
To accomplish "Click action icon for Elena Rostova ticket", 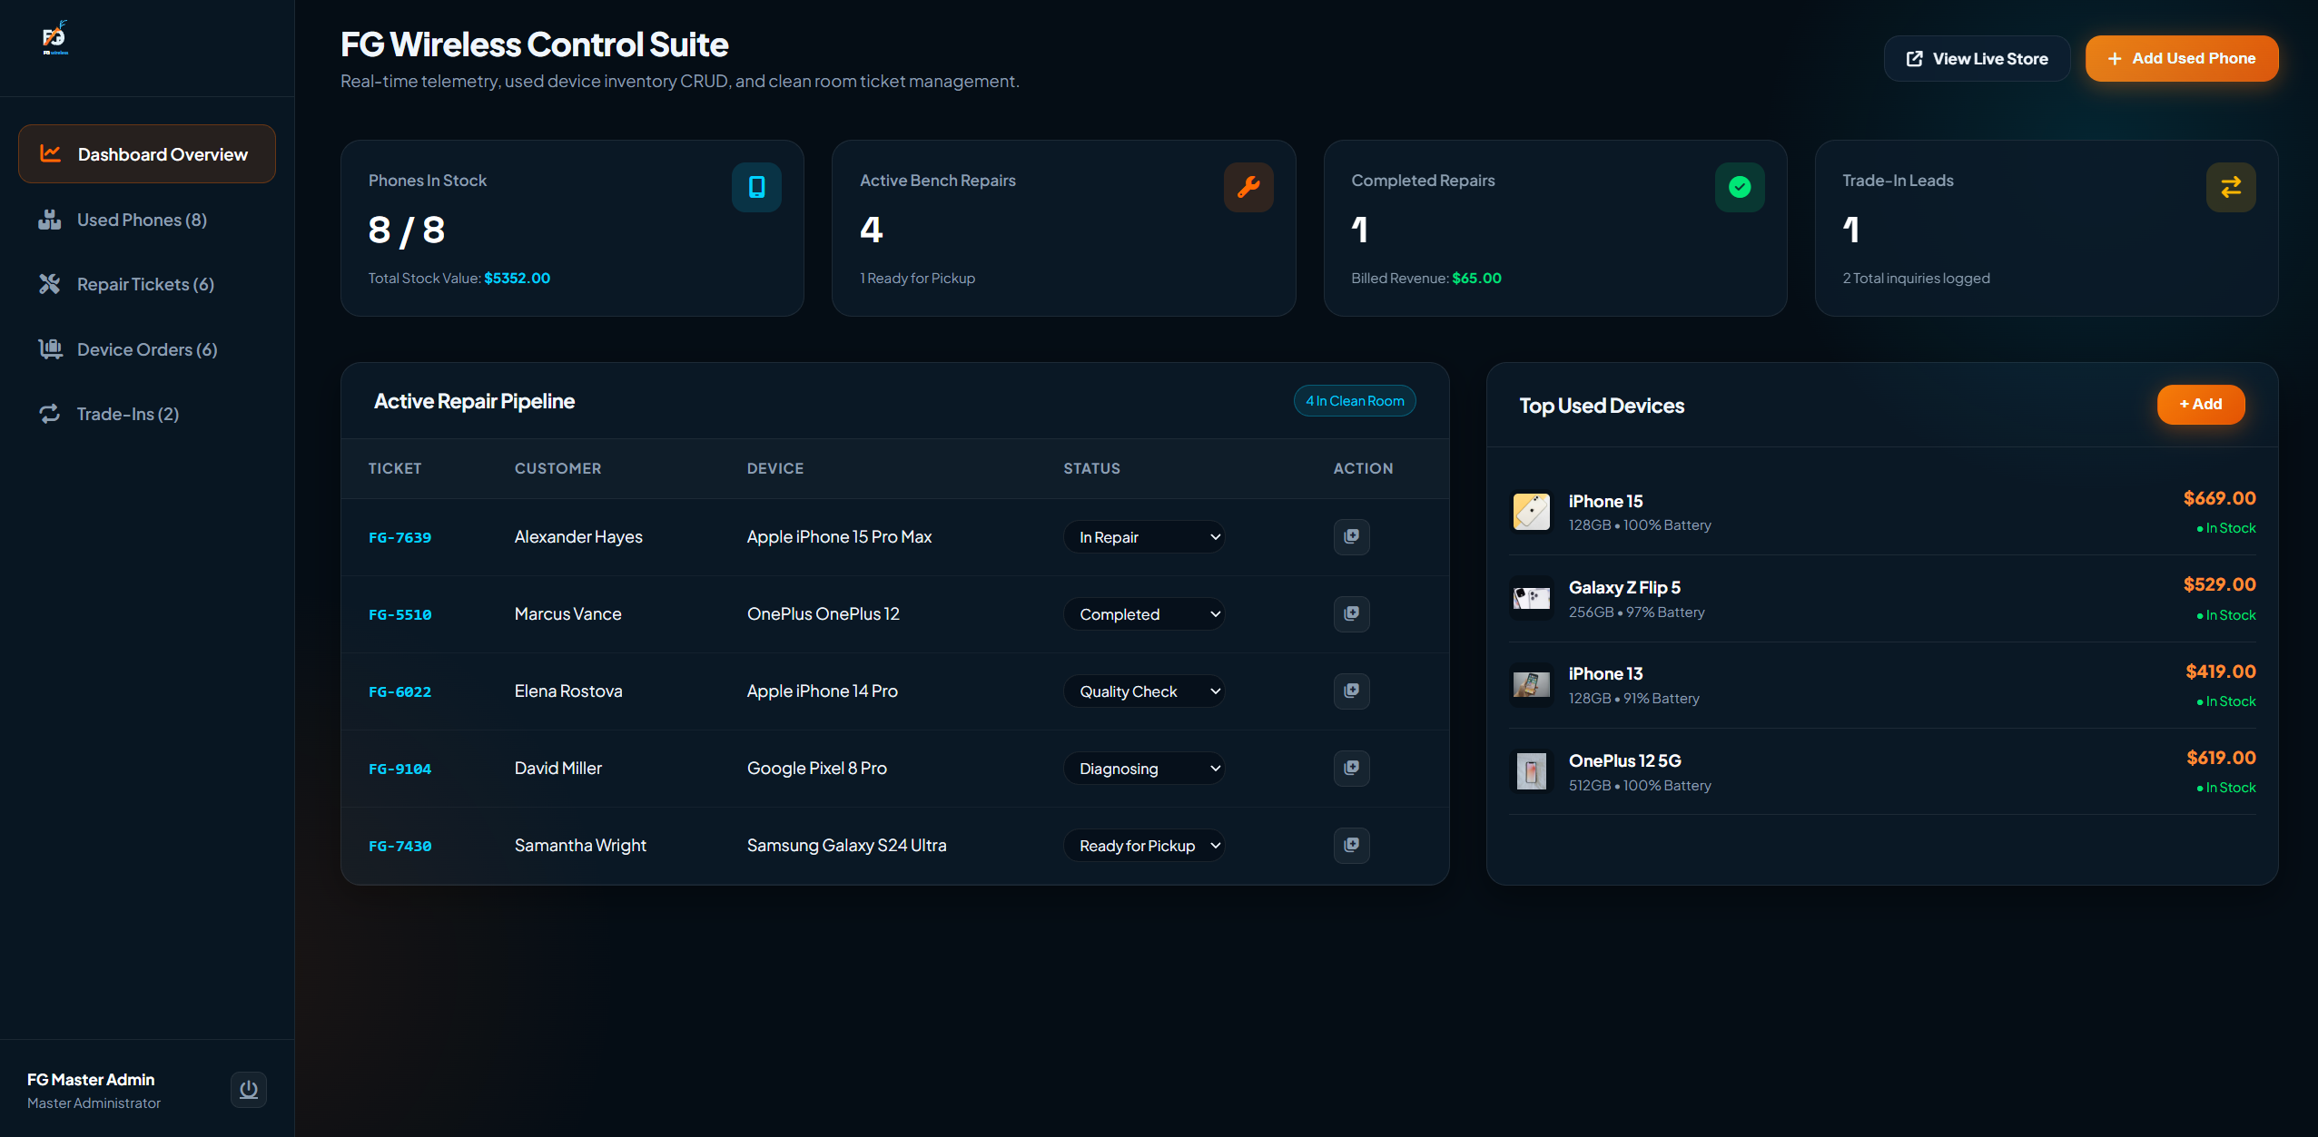I will 1351,691.
